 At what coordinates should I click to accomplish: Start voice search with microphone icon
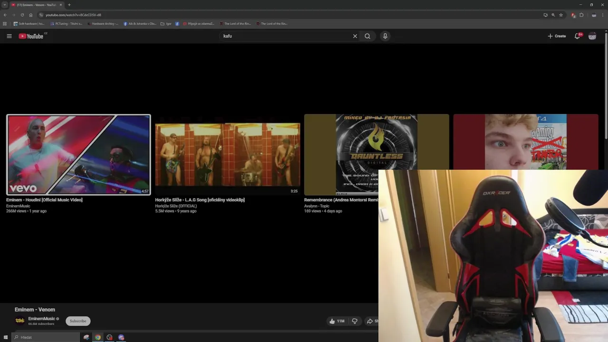click(x=385, y=36)
